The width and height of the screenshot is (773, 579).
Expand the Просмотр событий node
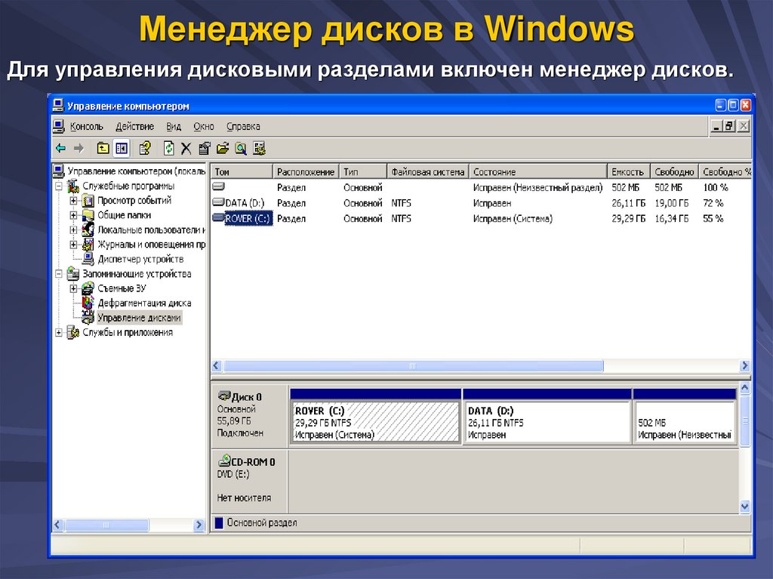click(x=73, y=201)
